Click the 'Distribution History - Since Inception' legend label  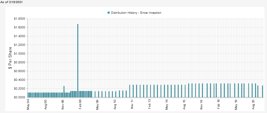pos(136,13)
